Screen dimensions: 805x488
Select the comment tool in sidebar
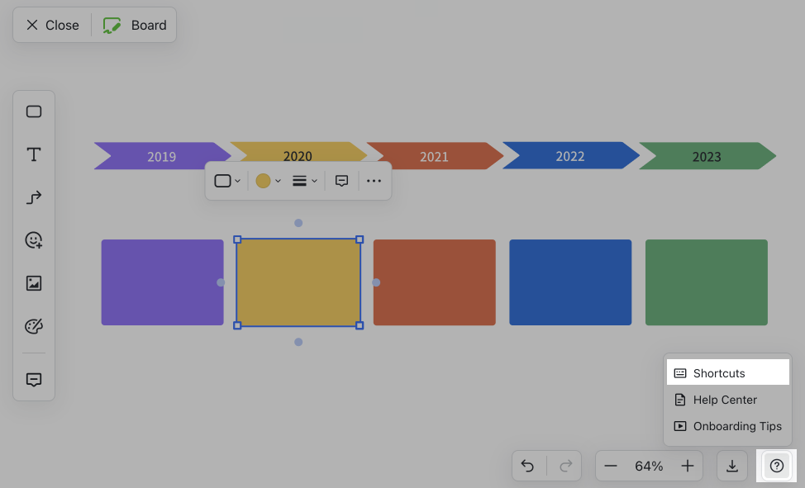pyautogui.click(x=34, y=380)
